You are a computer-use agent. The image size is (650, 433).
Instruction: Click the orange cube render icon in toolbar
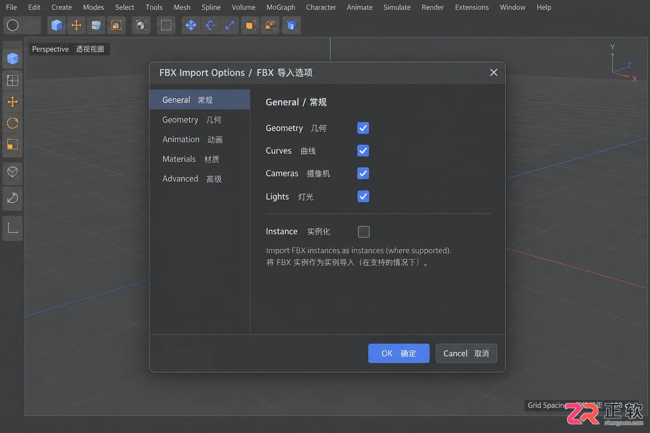(251, 25)
